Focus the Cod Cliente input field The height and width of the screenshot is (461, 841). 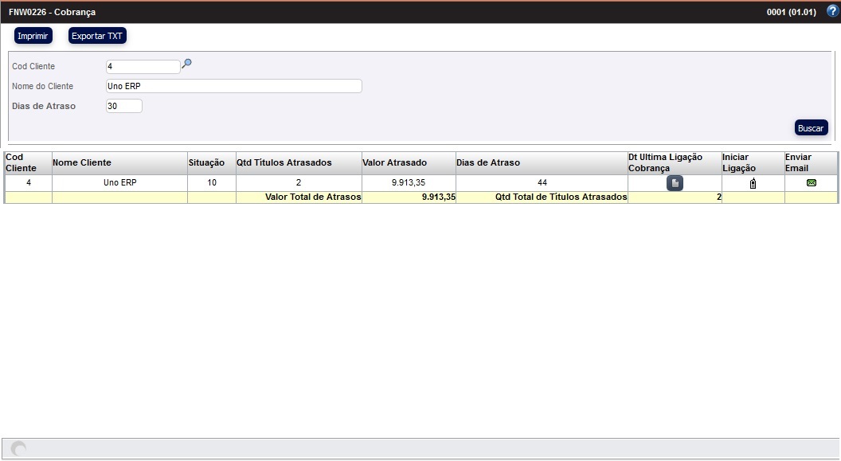[143, 67]
